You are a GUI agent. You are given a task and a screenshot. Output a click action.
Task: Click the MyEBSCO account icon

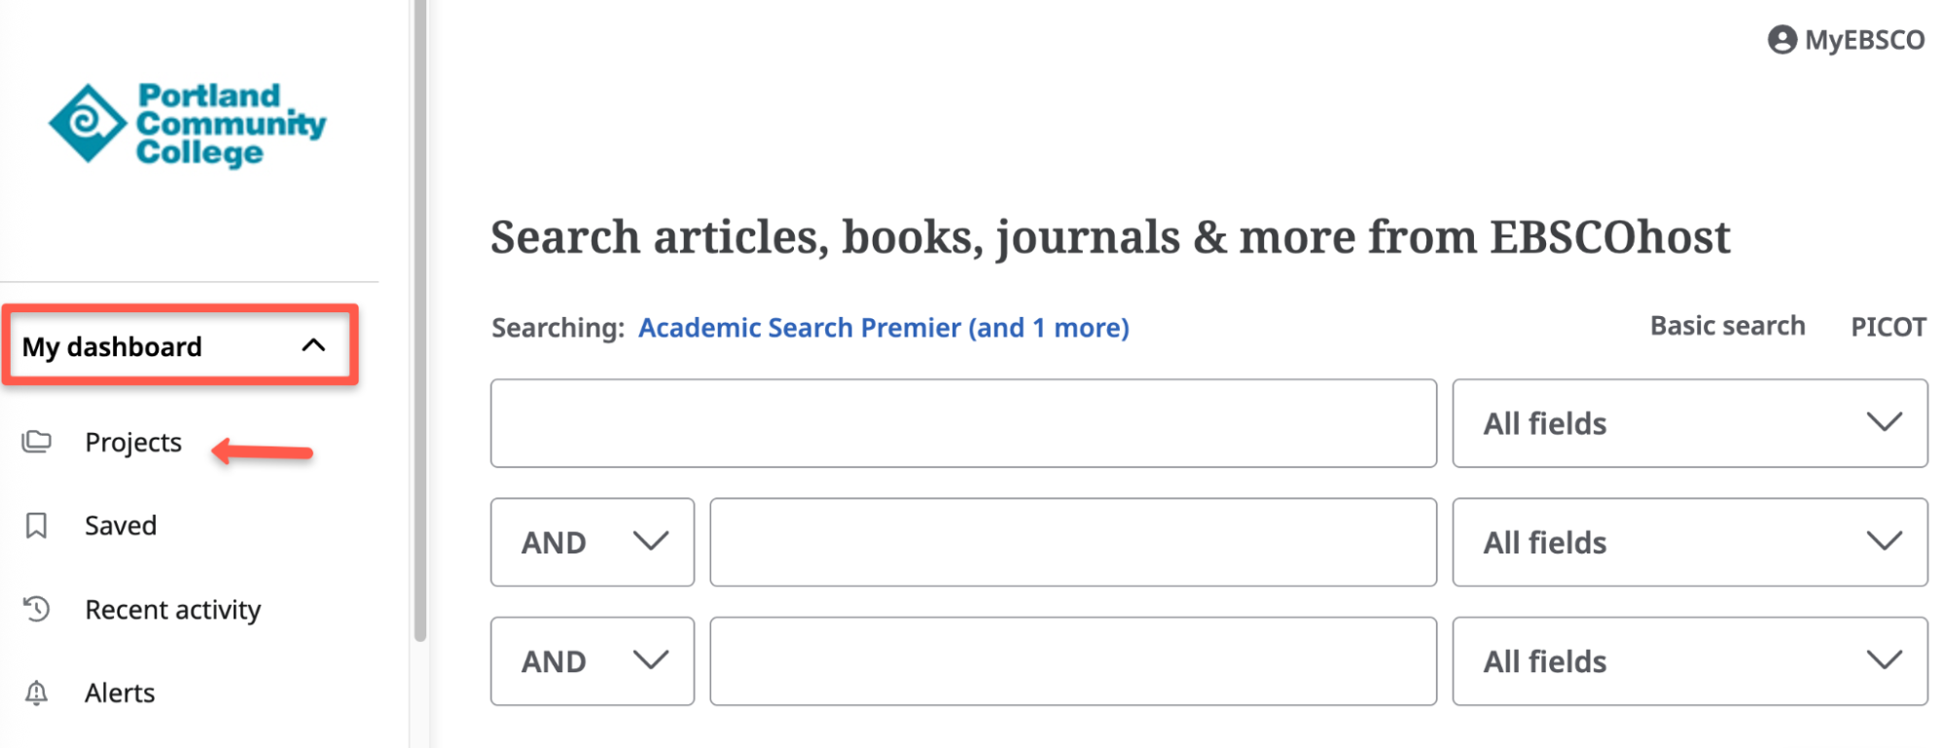(x=1783, y=39)
